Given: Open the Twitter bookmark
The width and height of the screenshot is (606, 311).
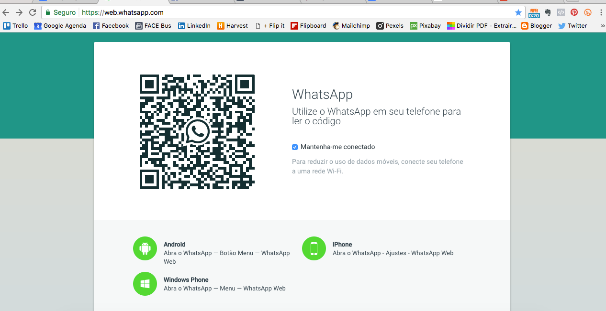Looking at the screenshot, I should tap(572, 26).
